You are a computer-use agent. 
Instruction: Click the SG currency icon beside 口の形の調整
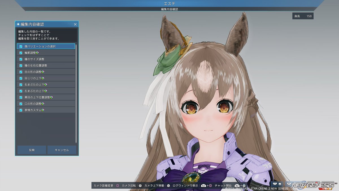pos(43,104)
